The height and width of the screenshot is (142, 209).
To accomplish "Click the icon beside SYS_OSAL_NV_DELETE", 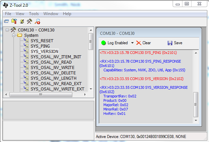I will coord(26,73).
